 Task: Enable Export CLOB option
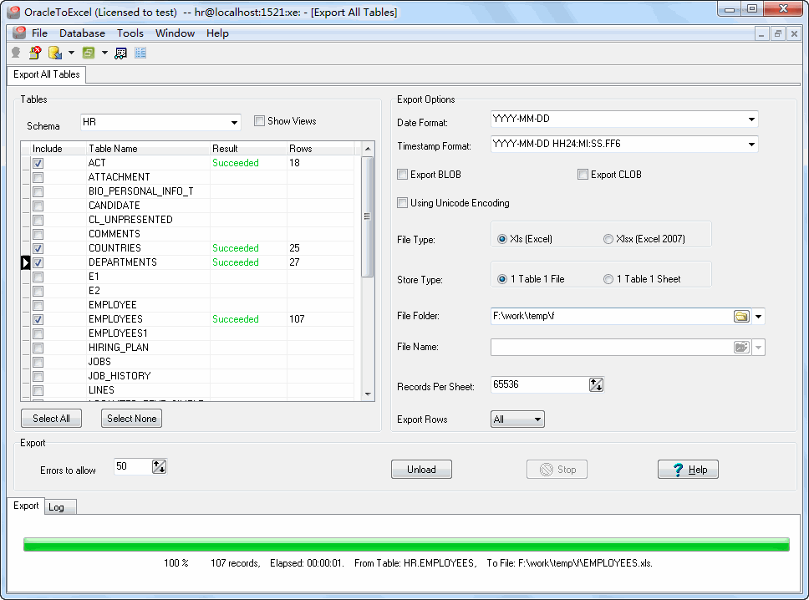[x=583, y=175]
